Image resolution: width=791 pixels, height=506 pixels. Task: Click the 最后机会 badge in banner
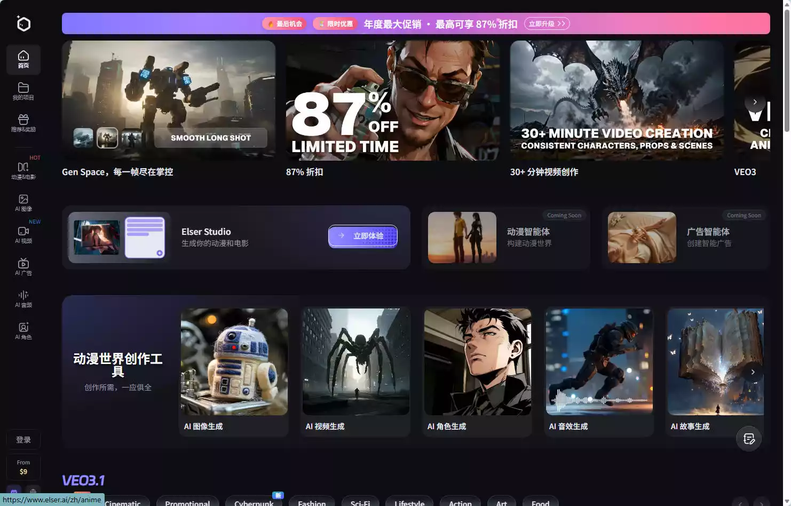pos(284,23)
